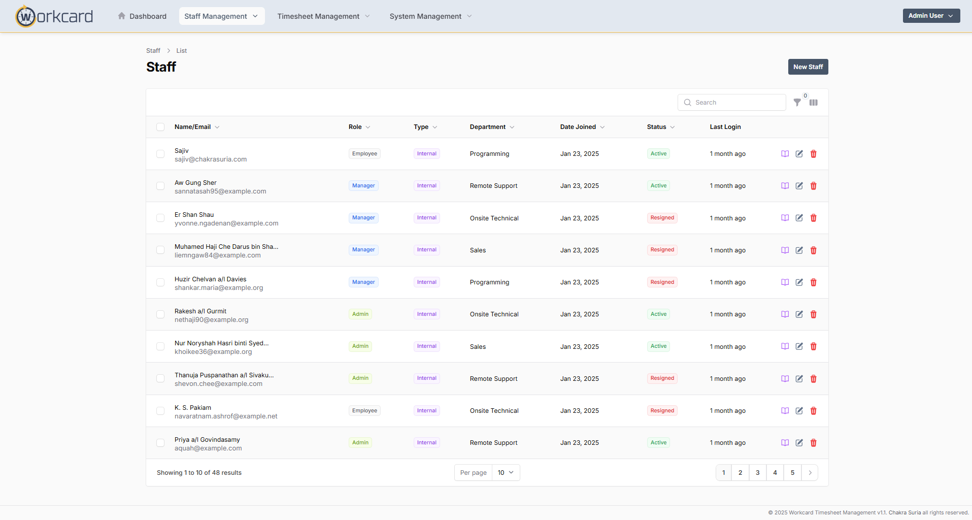Screen dimensions: 972x520
Task: Focus the Search input field
Action: point(737,103)
